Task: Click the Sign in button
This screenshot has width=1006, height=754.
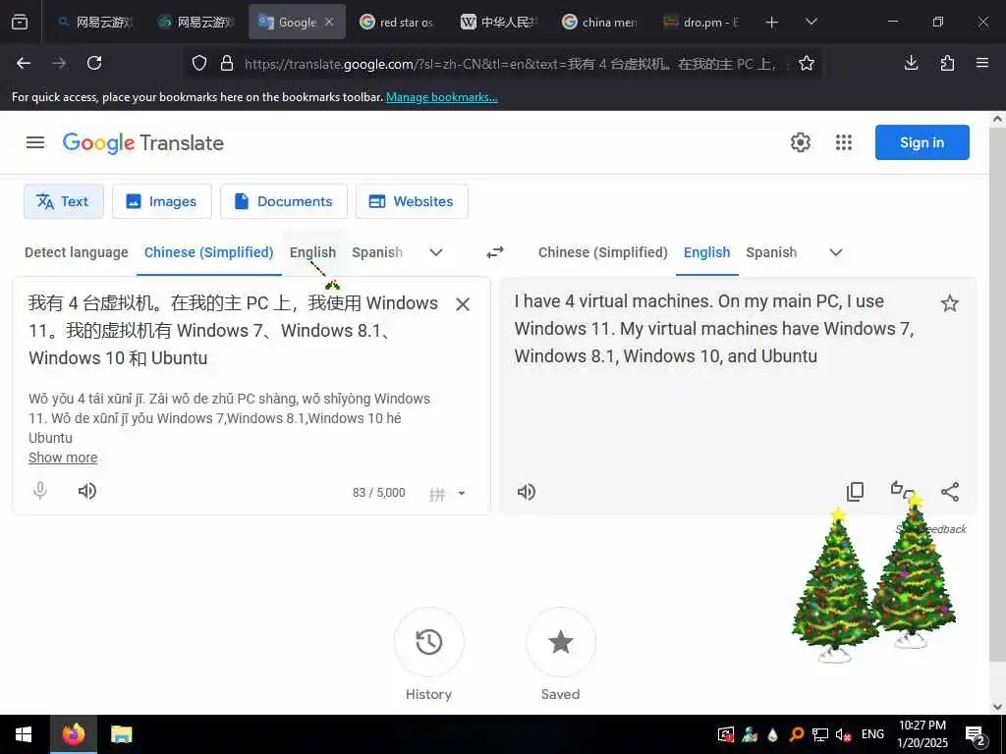Action: click(x=922, y=142)
